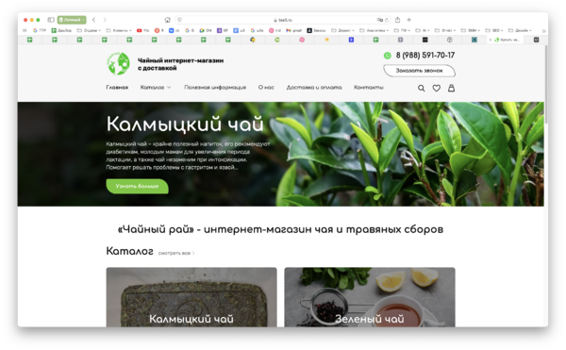
Task: Open favorites via the heart icon
Action: coord(437,88)
